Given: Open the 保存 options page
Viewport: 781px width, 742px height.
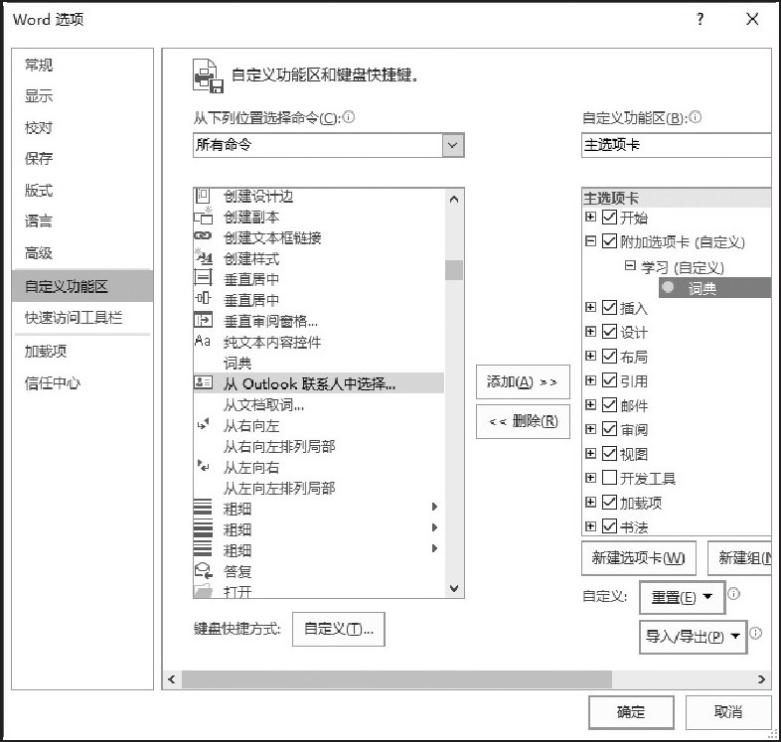Looking at the screenshot, I should coord(82,158).
